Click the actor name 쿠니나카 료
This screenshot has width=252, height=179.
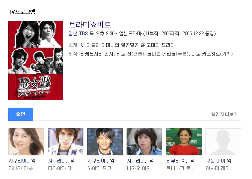[180, 168]
